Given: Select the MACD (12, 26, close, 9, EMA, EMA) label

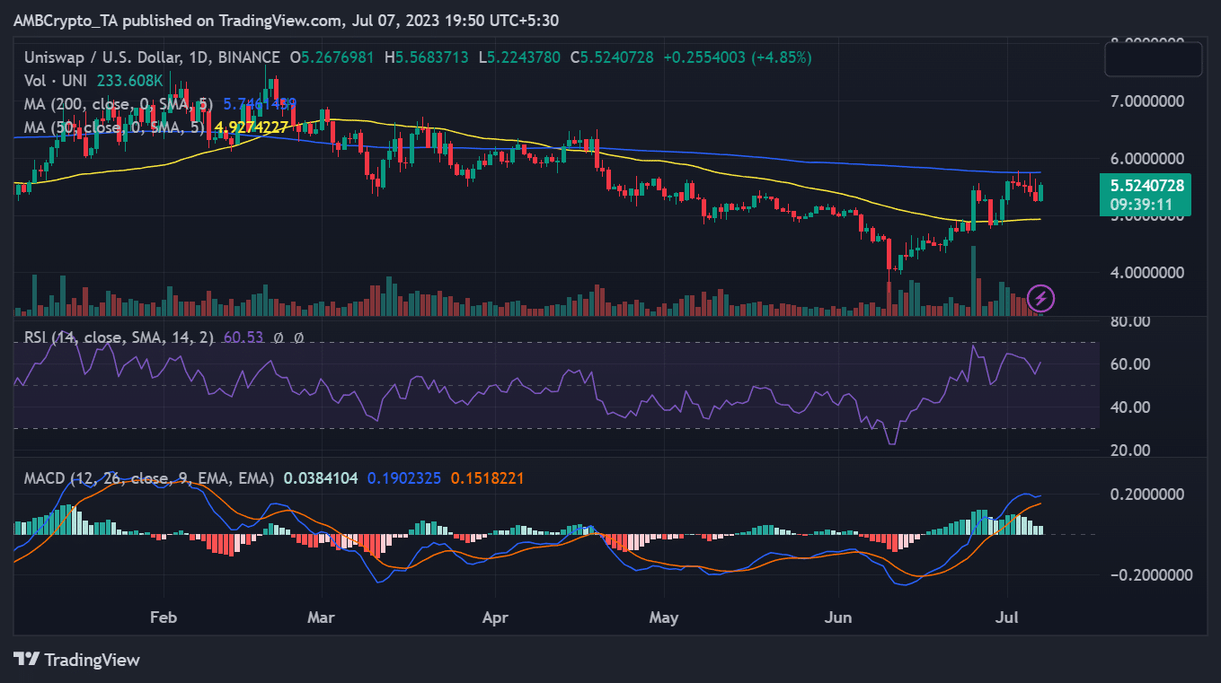Looking at the screenshot, I should point(149,479).
